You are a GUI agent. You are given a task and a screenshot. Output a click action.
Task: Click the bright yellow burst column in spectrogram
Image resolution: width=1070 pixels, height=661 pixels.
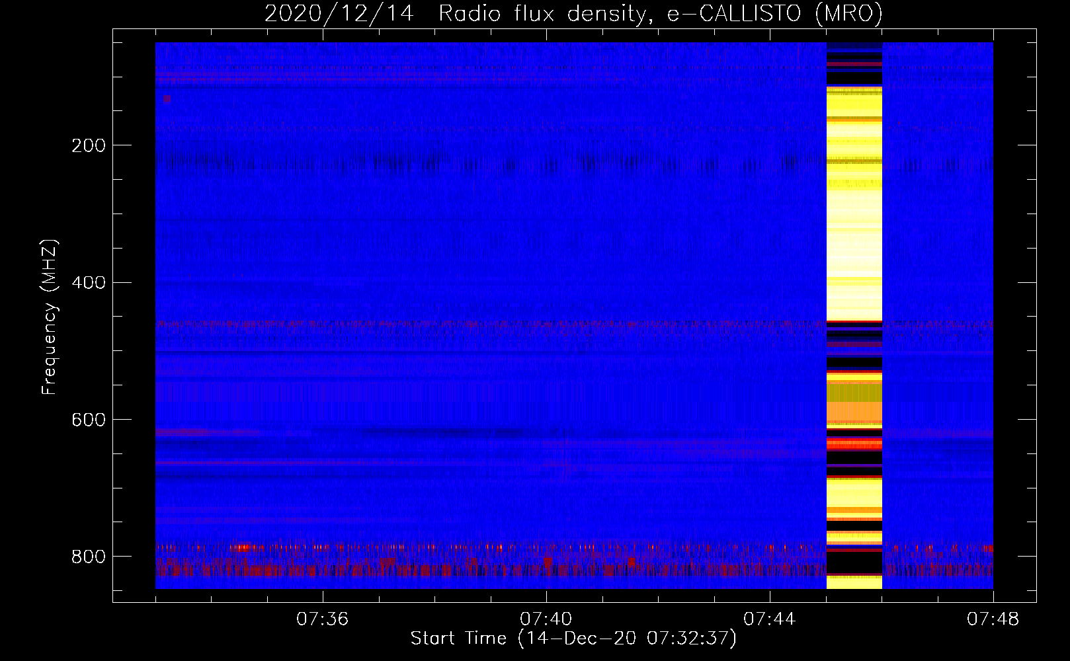(854, 316)
